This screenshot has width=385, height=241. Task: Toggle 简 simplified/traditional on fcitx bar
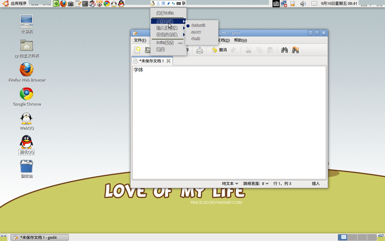163,3
